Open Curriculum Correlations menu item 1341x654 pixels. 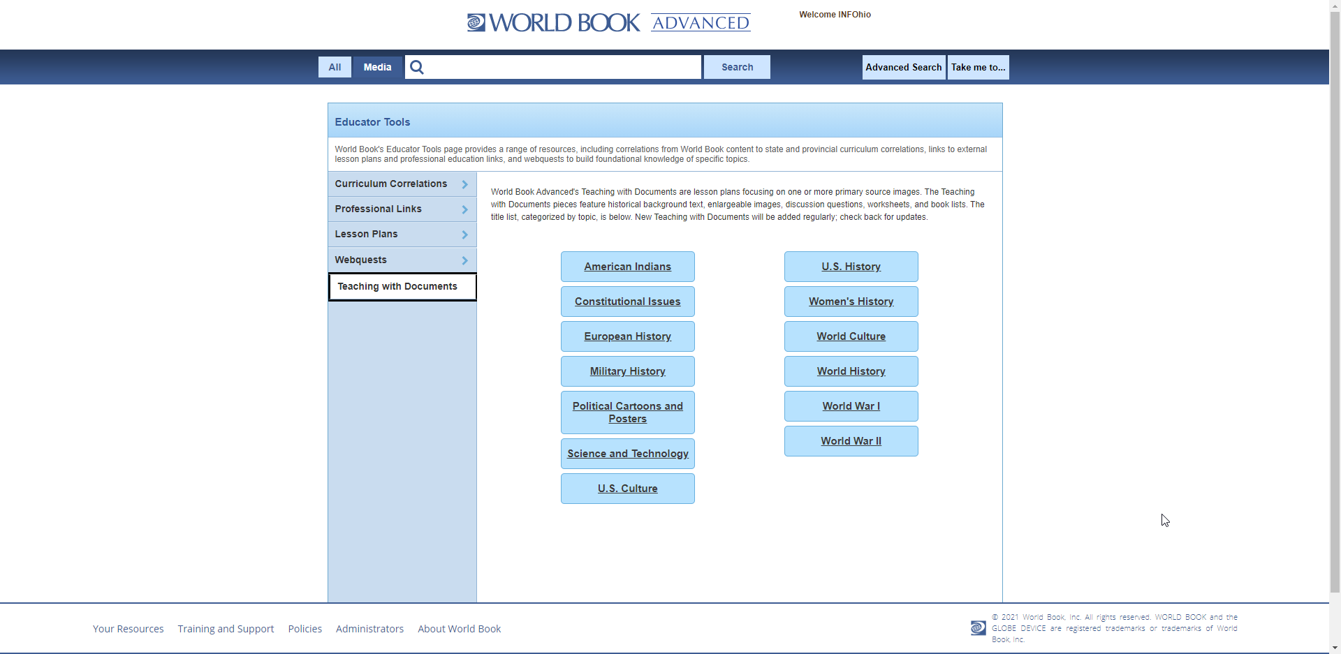[x=402, y=184]
